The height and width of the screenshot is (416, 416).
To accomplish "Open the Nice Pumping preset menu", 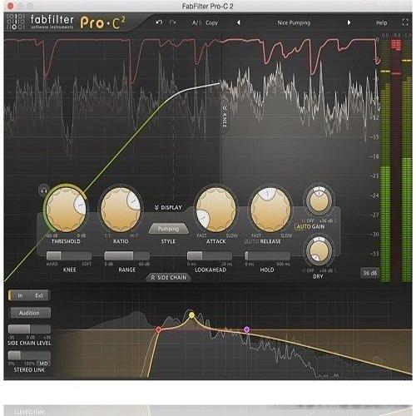I will point(294,22).
